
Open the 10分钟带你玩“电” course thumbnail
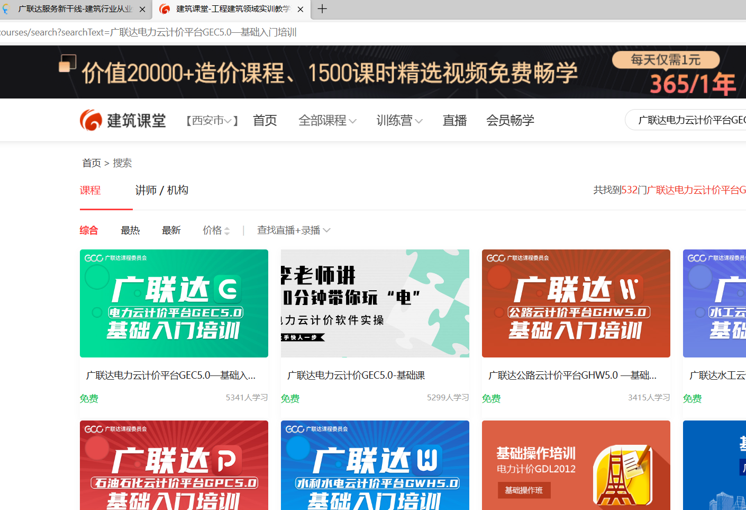pos(375,303)
